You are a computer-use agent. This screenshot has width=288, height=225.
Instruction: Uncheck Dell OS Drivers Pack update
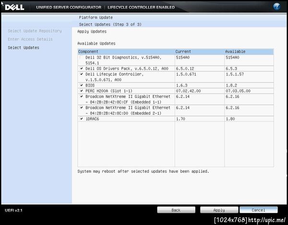[82, 69]
